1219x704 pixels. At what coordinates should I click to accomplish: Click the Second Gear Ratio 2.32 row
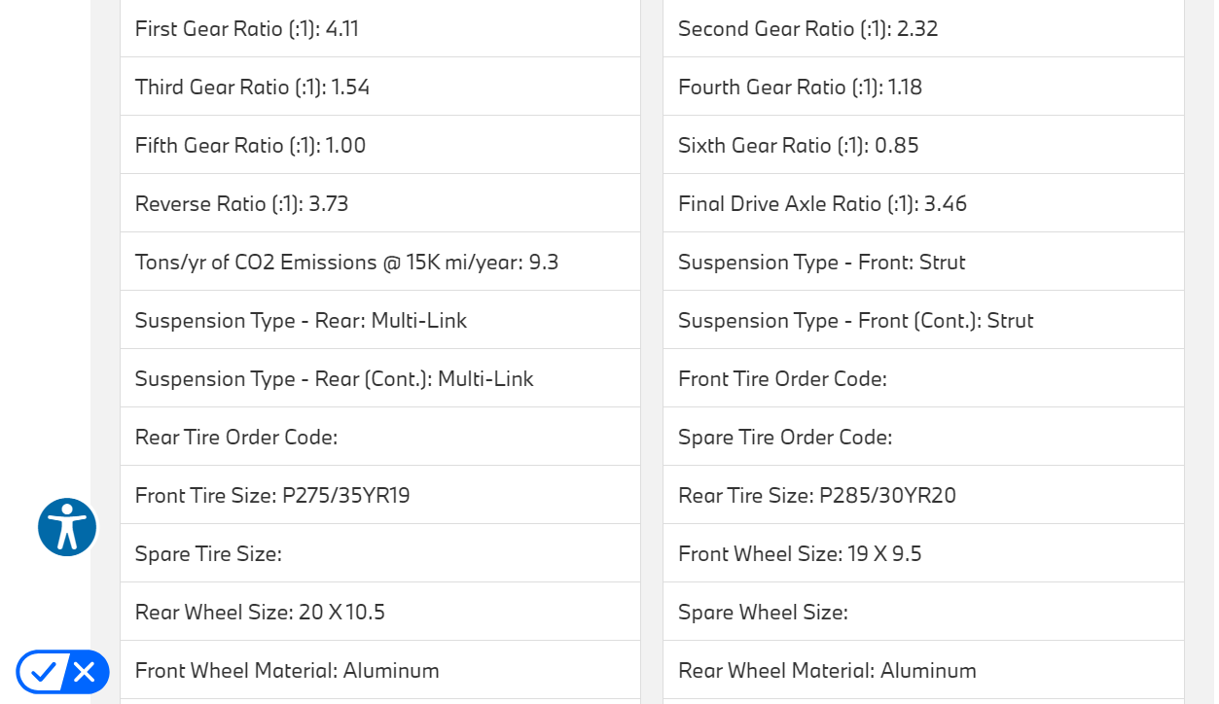tap(807, 29)
